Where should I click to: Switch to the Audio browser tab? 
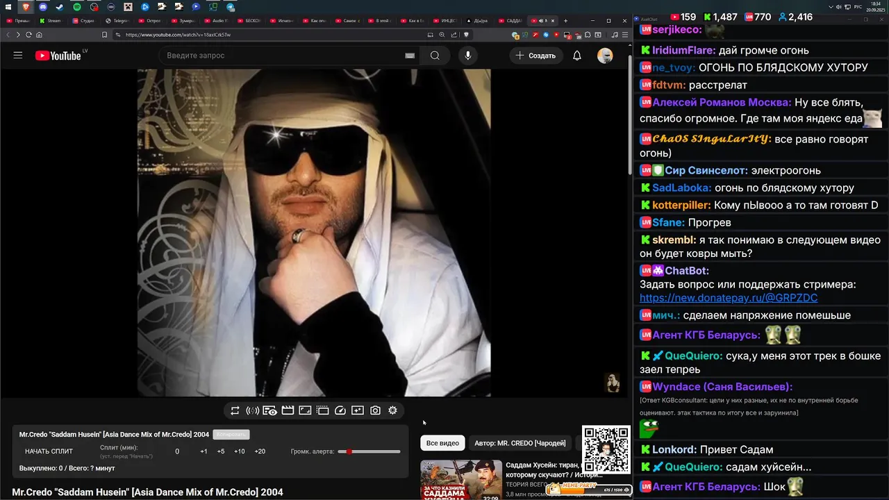click(216, 21)
